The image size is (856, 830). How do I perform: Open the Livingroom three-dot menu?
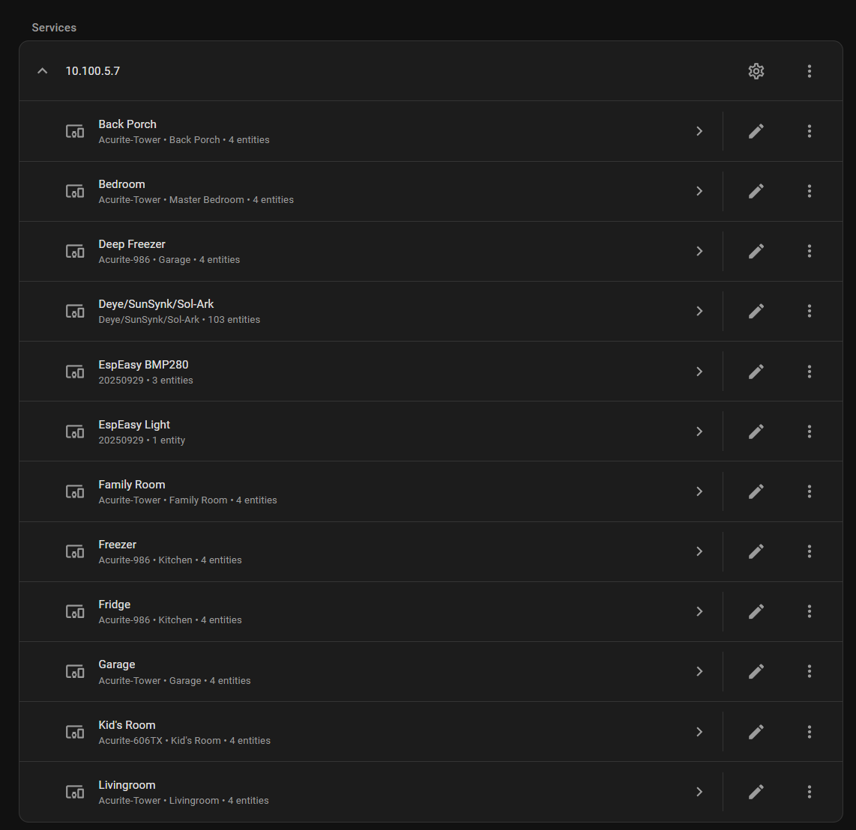point(810,792)
